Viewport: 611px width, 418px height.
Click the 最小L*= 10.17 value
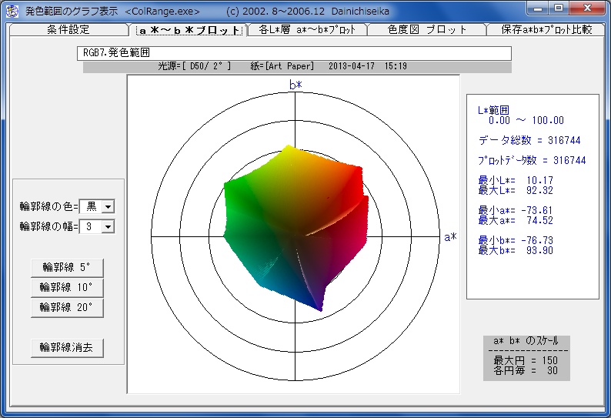click(x=516, y=180)
